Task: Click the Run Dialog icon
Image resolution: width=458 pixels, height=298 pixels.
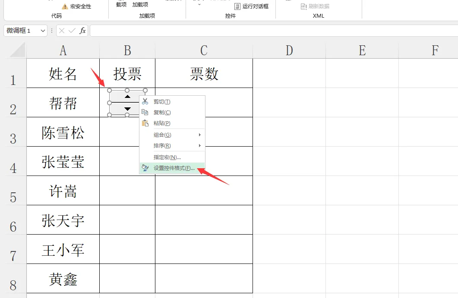Action: tap(237, 6)
